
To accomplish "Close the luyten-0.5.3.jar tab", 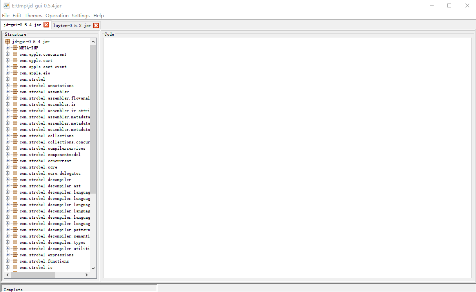I will pos(96,25).
